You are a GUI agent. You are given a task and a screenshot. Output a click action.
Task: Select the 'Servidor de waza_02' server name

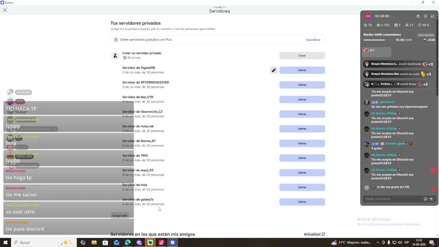[x=138, y=170]
